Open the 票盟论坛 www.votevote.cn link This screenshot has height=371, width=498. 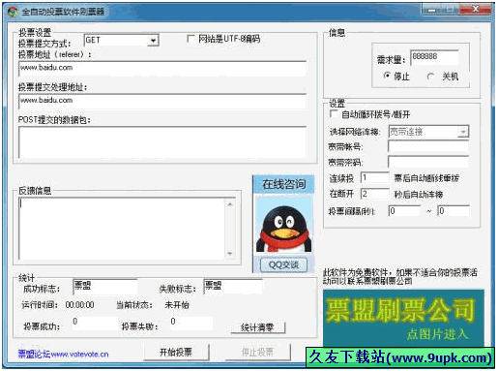click(x=63, y=355)
